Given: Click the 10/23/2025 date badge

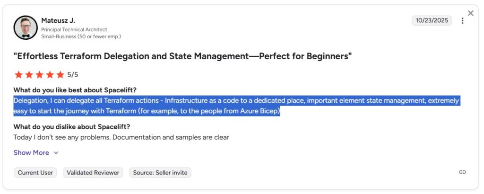Looking at the screenshot, I should point(432,21).
